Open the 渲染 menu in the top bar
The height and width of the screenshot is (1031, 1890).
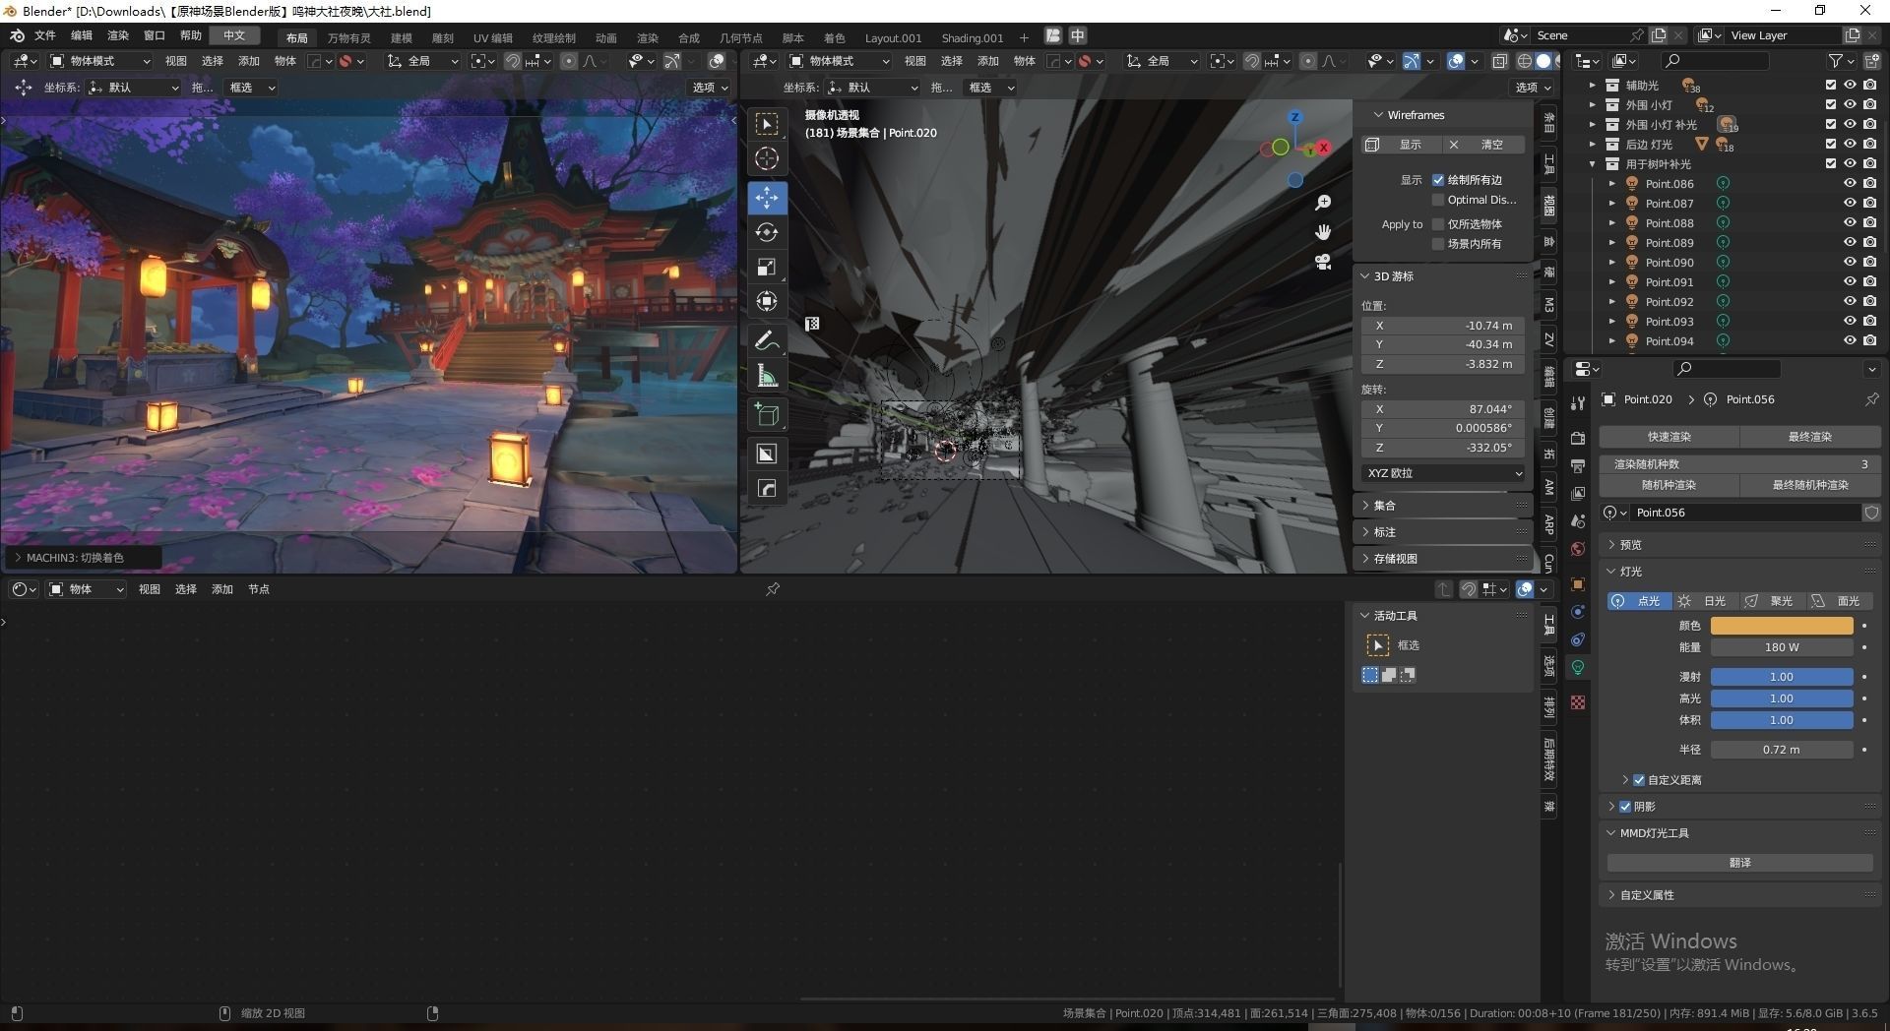[118, 35]
